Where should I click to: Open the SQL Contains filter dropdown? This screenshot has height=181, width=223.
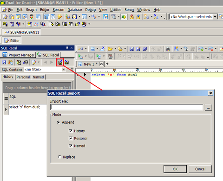(64, 70)
